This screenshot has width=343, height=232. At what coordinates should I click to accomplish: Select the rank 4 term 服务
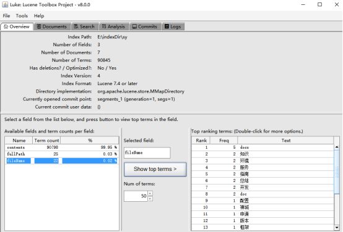pos(263,167)
